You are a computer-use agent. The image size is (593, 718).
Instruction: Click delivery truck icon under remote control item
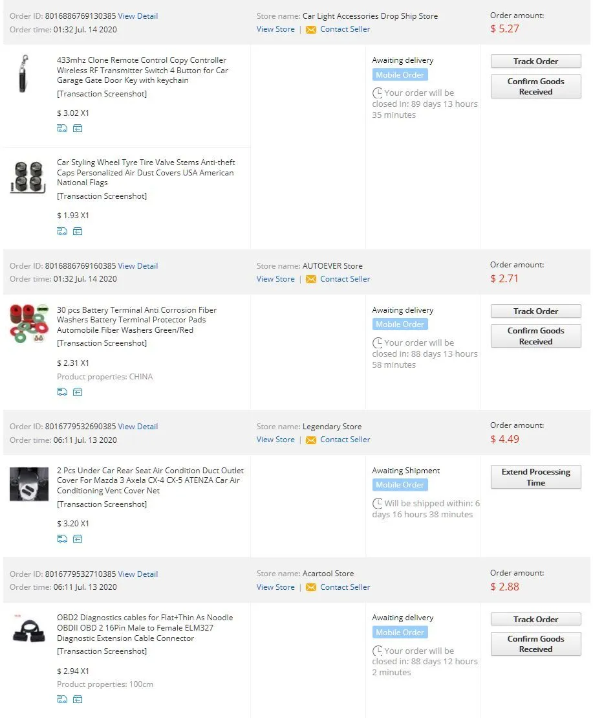coord(62,128)
